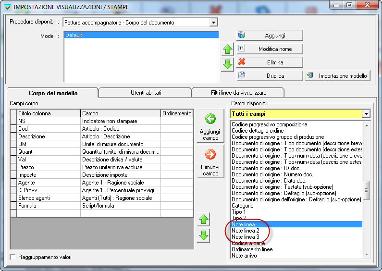382x271 pixels.
Task: Click the Aggiungi button label
Action: click(275, 36)
